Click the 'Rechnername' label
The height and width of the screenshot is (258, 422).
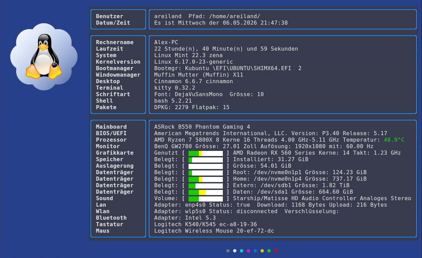pos(115,42)
